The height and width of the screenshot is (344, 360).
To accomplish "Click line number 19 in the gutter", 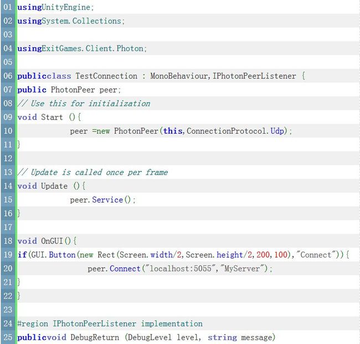I will (8, 255).
